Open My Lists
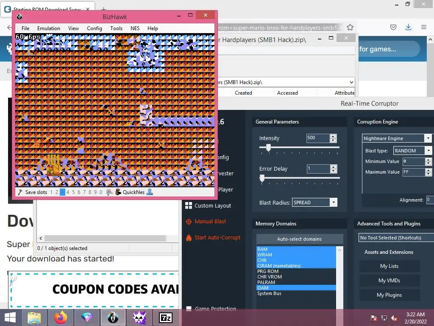The image size is (434, 326). 389,266
